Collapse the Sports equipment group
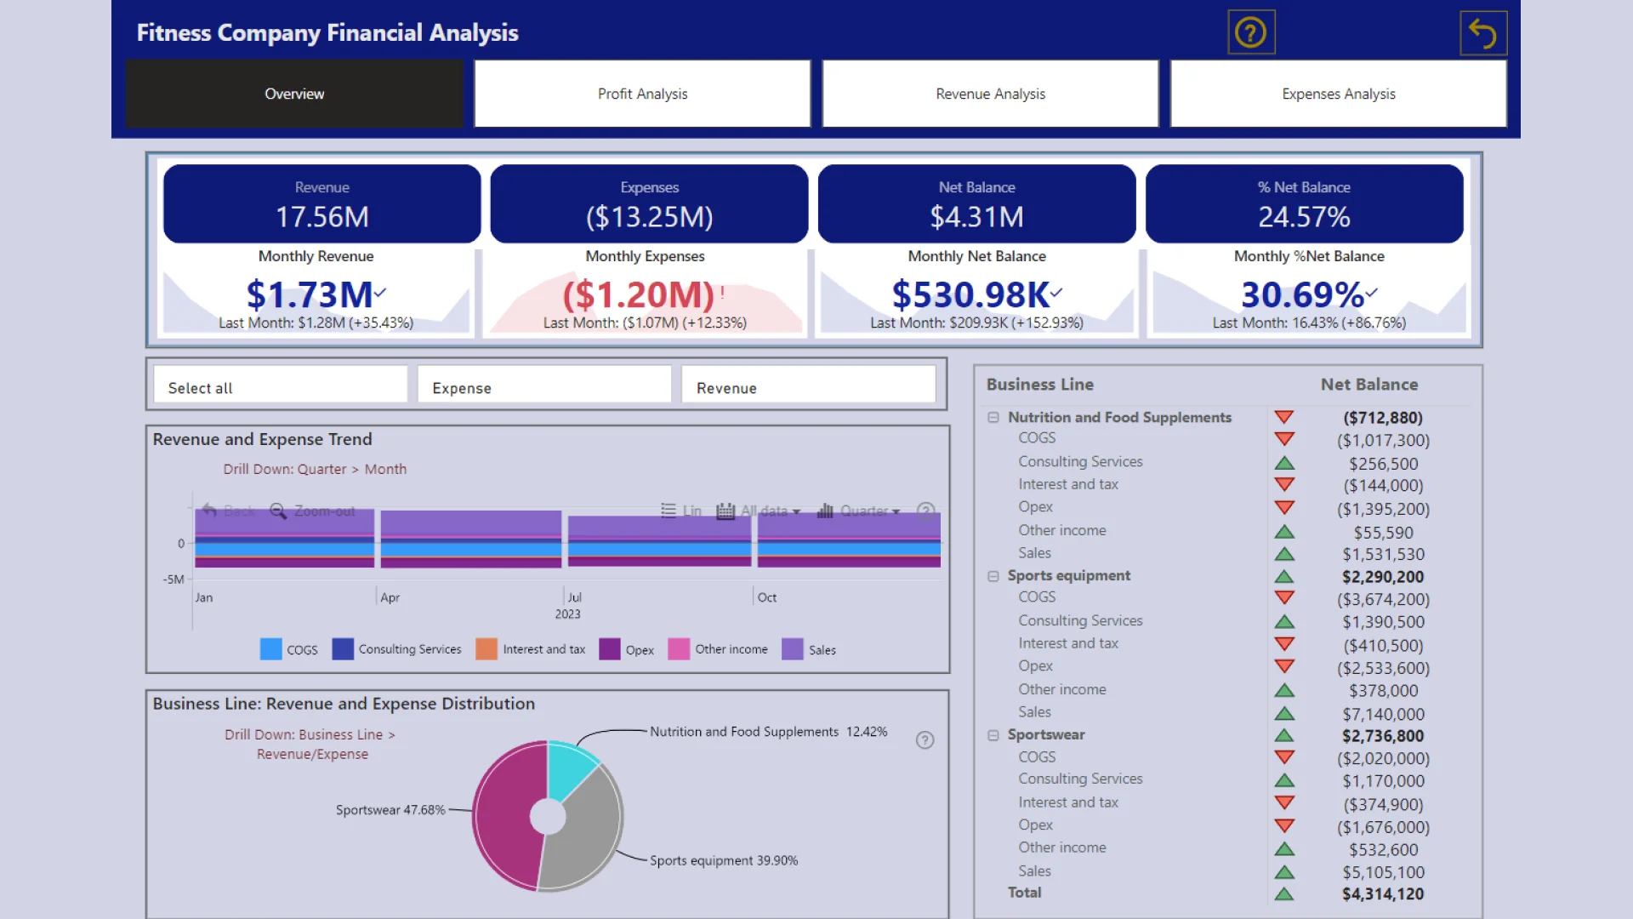This screenshot has width=1633, height=919. [x=993, y=576]
